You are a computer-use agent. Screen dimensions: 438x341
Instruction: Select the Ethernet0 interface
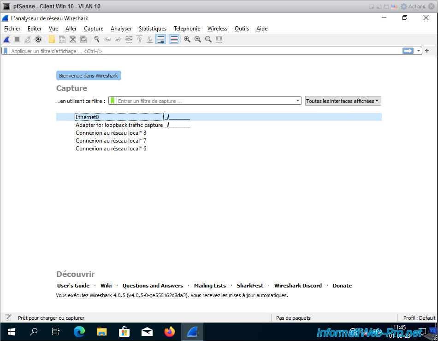219,117
